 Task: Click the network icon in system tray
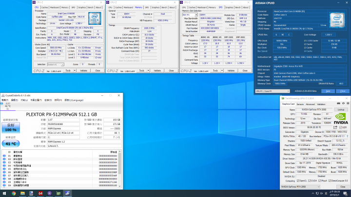coord(317,194)
